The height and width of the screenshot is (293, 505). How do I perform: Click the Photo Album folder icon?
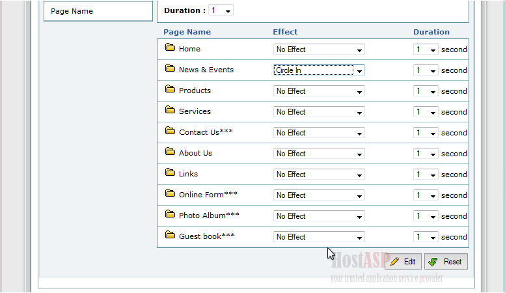pyautogui.click(x=170, y=214)
